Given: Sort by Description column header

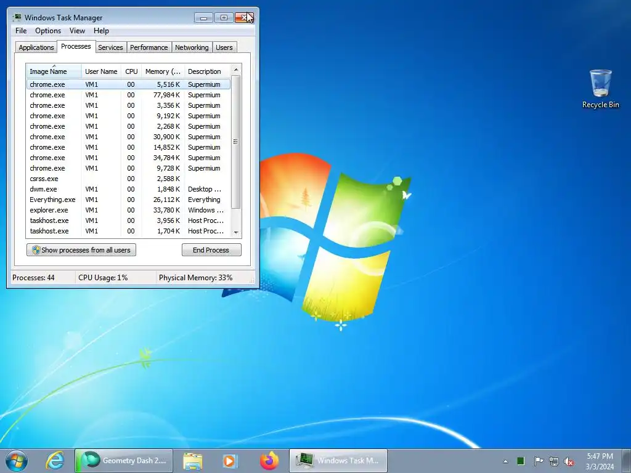Looking at the screenshot, I should pyautogui.click(x=207, y=71).
